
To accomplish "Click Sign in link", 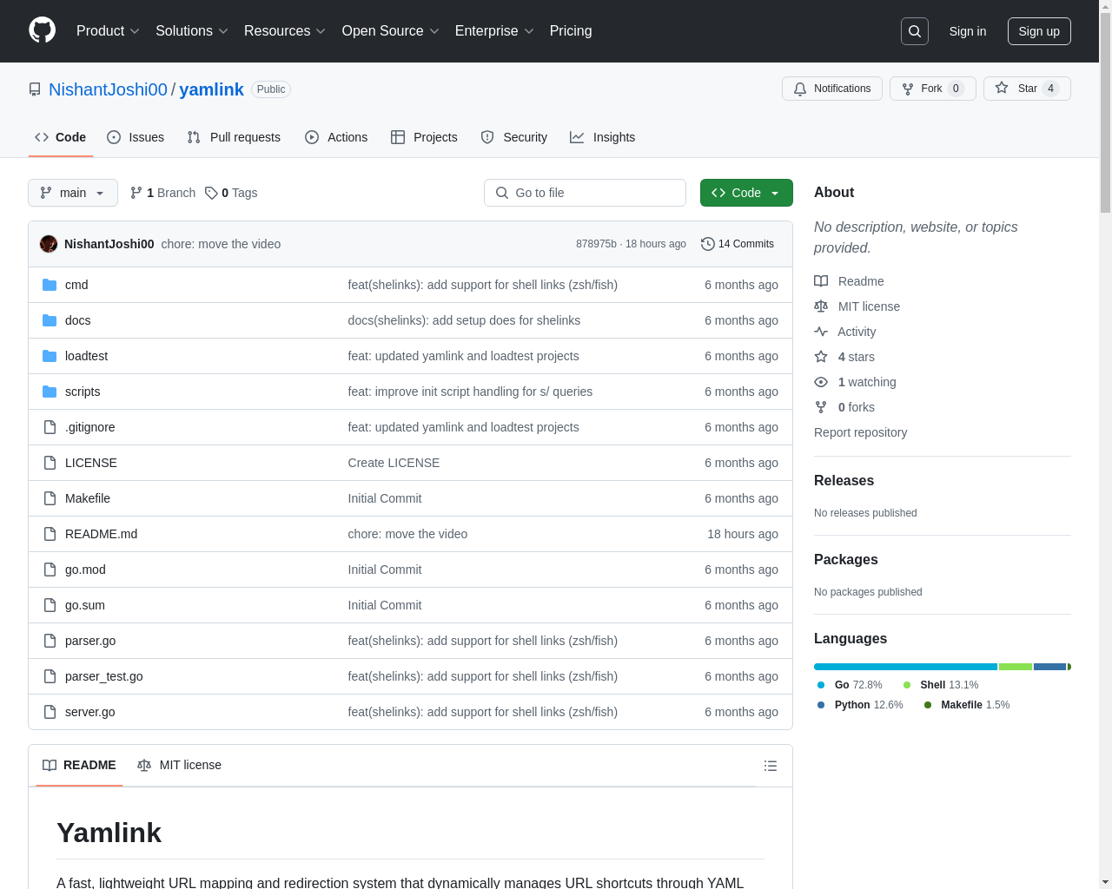I will point(968,31).
